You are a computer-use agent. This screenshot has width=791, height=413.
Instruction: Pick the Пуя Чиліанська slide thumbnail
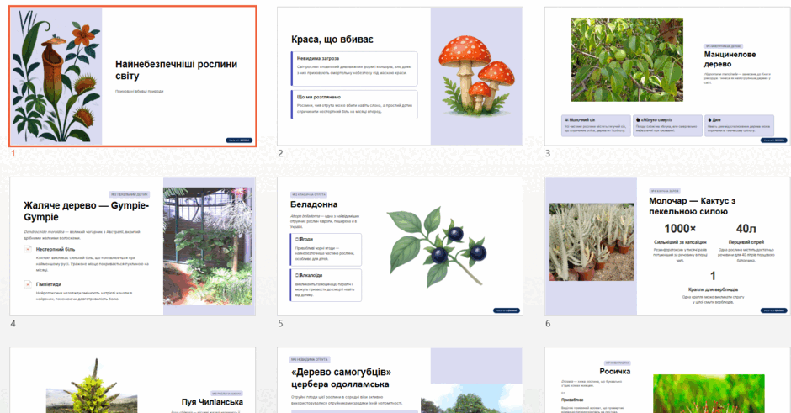pyautogui.click(x=133, y=380)
